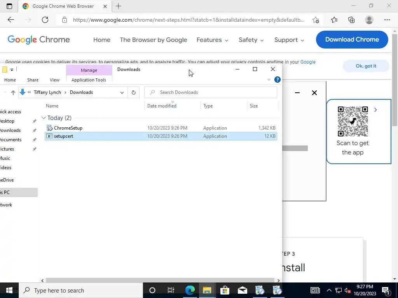Dismiss cookies with Ok, got it
This screenshot has width=398, height=298.
366,66
